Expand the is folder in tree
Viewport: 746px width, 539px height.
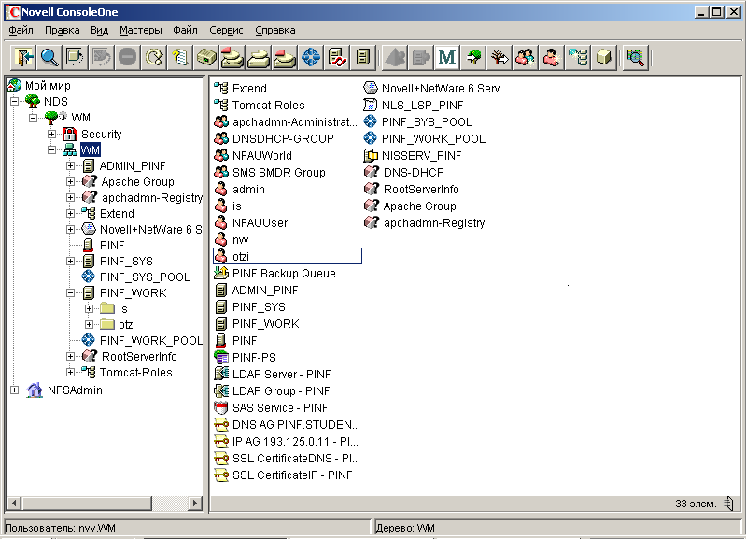click(x=89, y=308)
